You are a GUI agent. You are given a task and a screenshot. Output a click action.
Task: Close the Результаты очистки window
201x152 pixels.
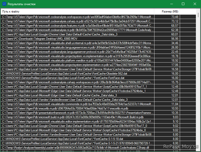click(x=195, y=4)
